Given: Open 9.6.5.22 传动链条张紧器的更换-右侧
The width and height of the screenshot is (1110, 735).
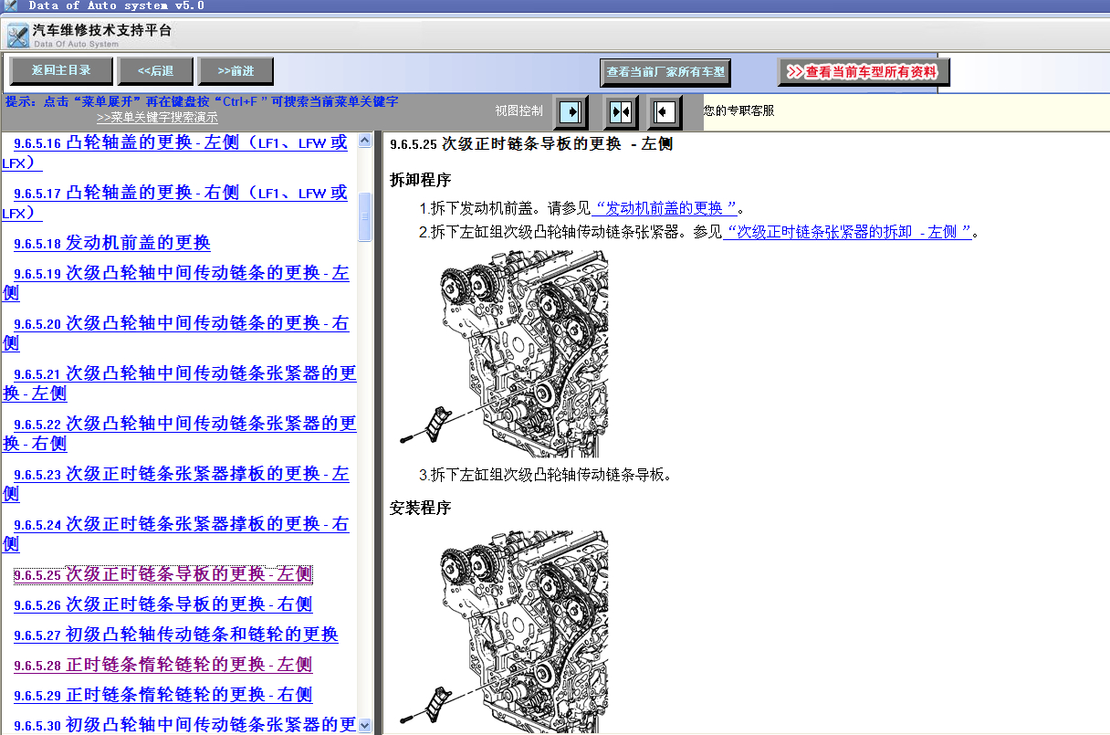Looking at the screenshot, I should (x=179, y=434).
